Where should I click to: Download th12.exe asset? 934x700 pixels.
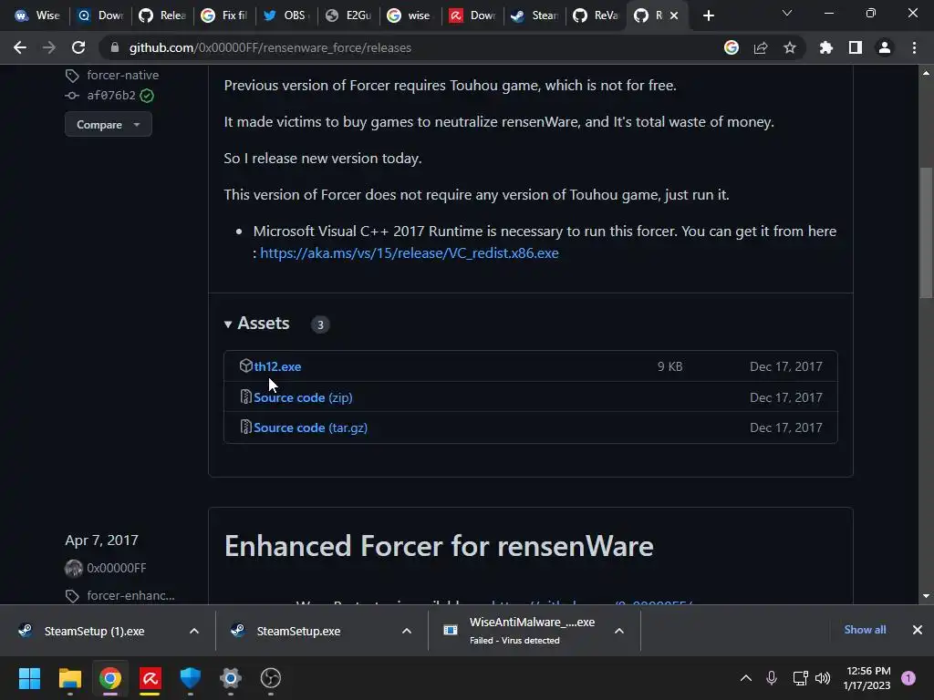coord(277,366)
